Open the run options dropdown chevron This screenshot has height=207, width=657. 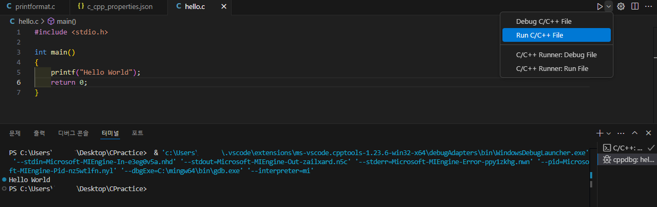[609, 6]
